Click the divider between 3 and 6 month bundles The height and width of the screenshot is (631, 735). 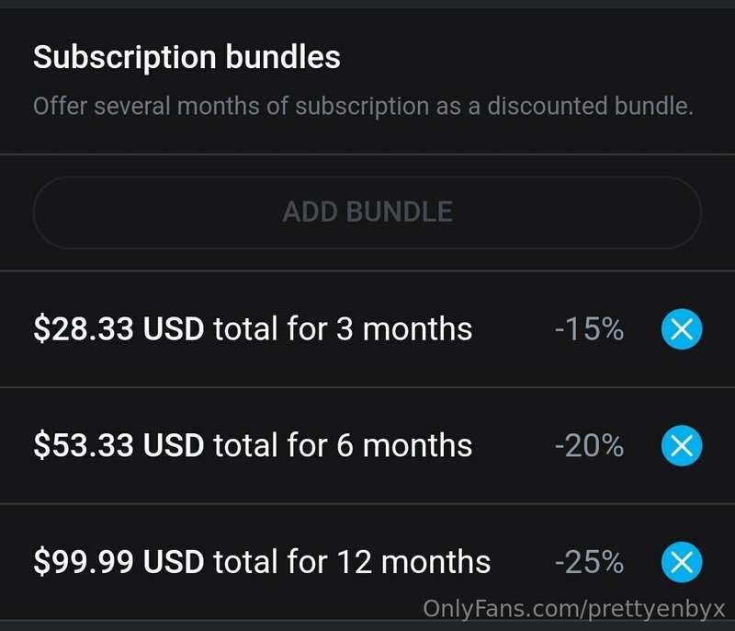tap(367, 387)
